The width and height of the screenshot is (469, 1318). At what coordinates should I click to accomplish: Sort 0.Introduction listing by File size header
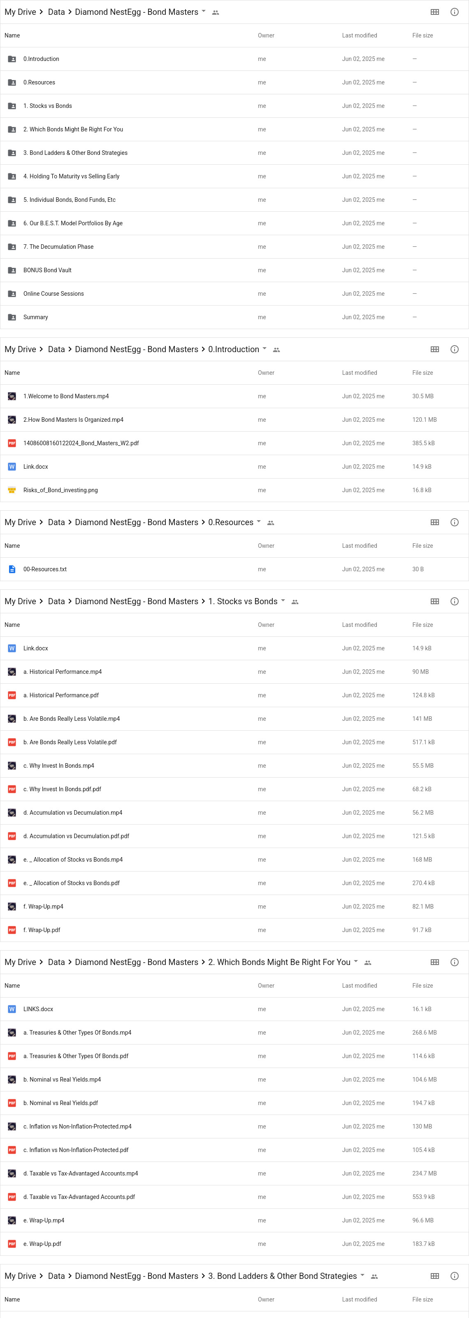pos(423,372)
